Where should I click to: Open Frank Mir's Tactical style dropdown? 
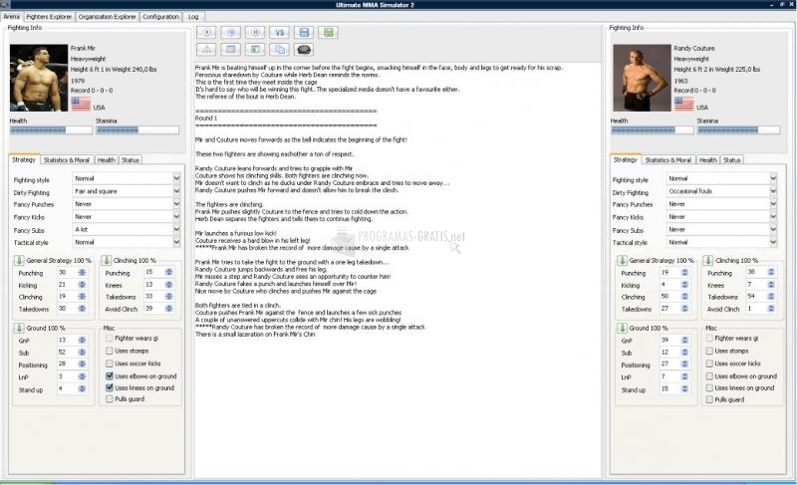(176, 242)
